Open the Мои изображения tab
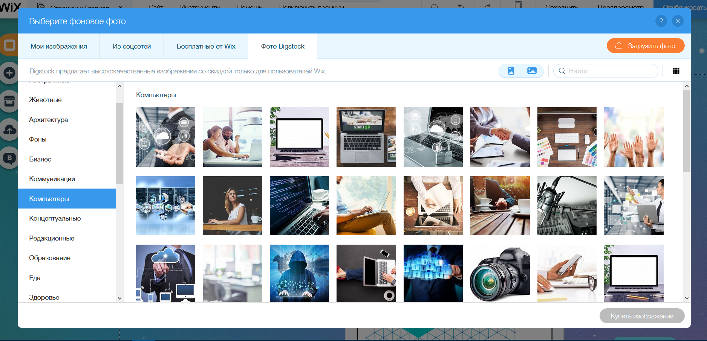 point(59,46)
